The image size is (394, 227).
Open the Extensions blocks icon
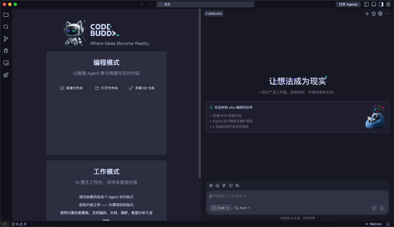point(6,75)
